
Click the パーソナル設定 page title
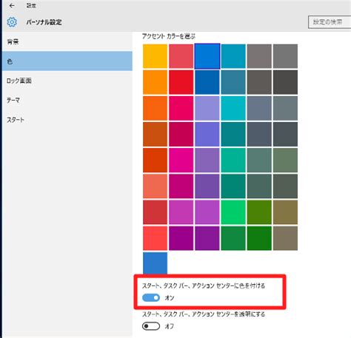coord(44,22)
